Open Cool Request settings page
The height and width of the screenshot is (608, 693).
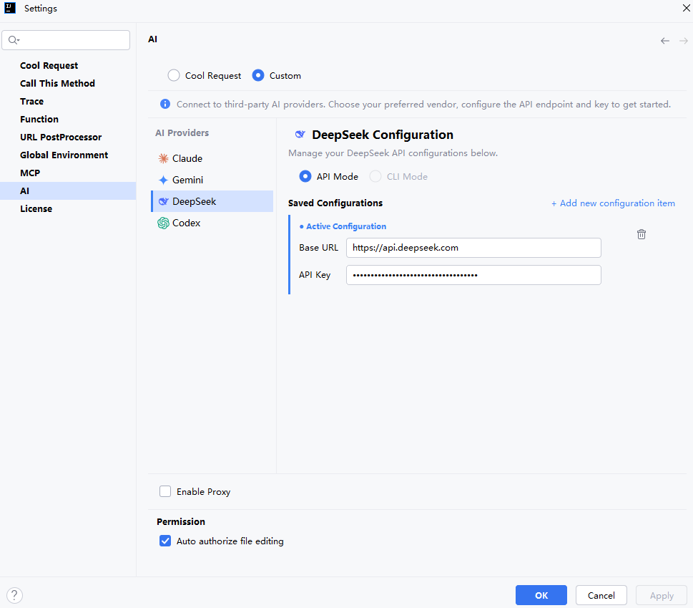(x=68, y=65)
